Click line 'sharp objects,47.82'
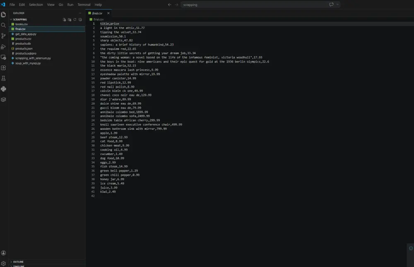 click(116, 41)
